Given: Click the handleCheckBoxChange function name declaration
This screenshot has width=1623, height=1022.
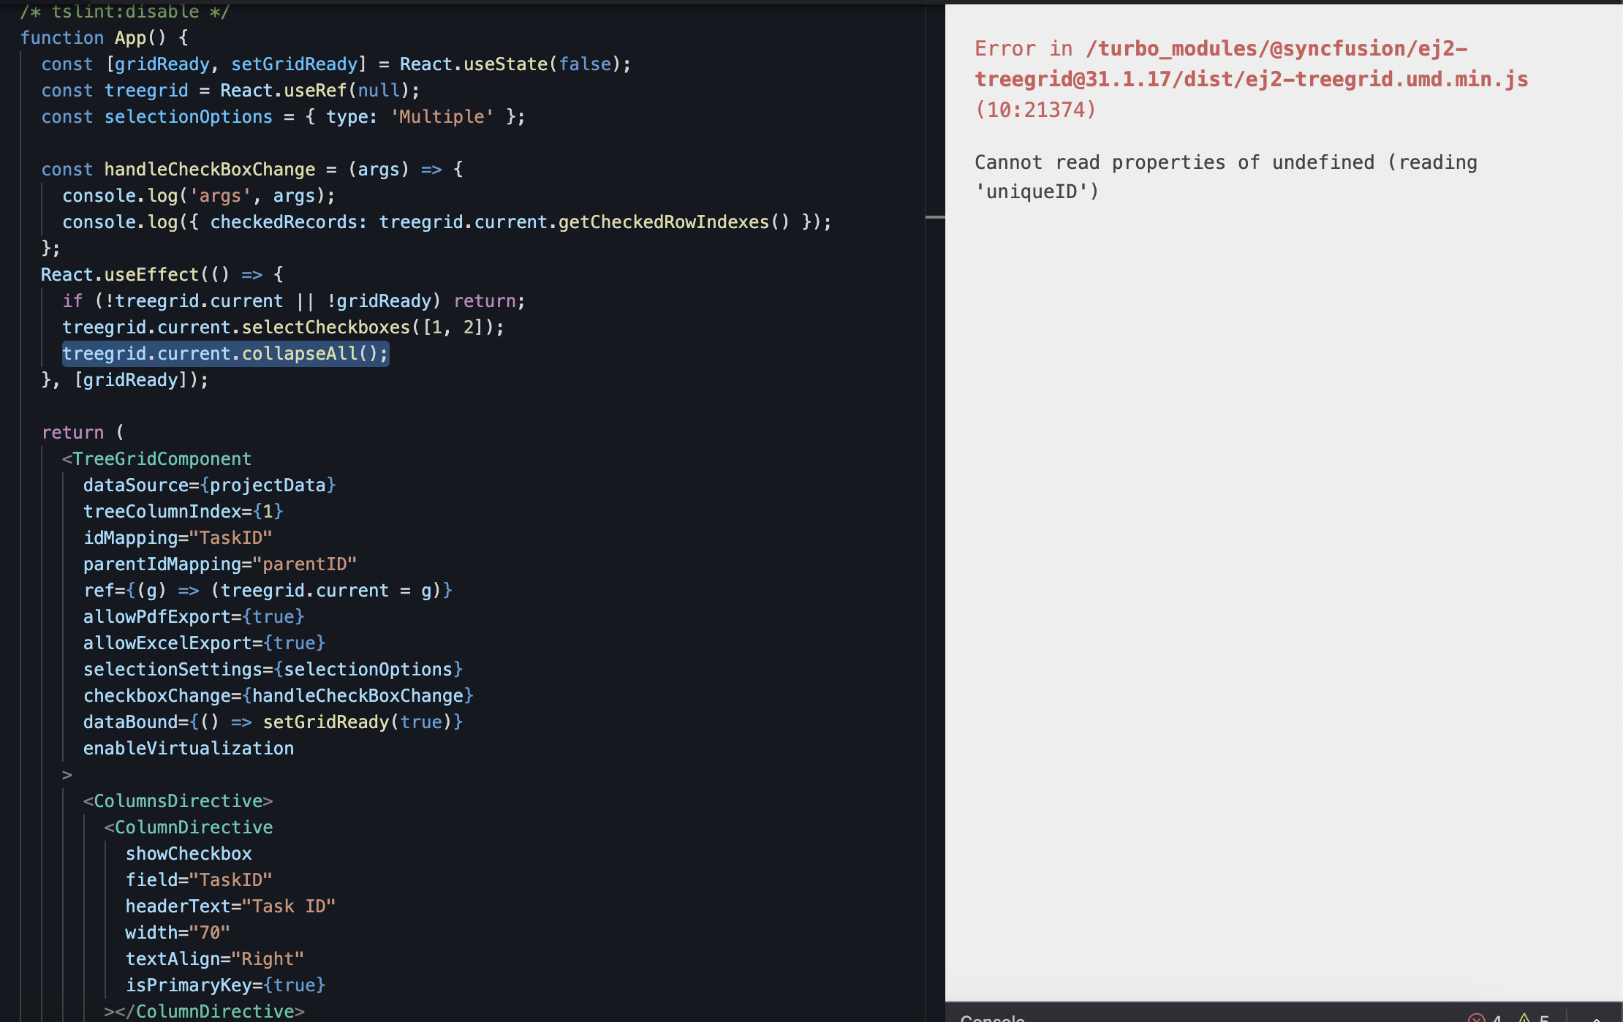Looking at the screenshot, I should coord(209,170).
